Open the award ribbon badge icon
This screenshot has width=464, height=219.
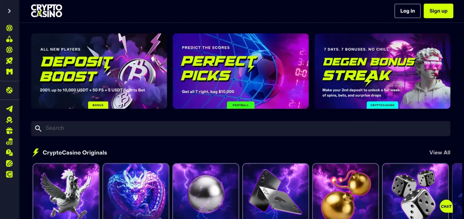tap(9, 120)
